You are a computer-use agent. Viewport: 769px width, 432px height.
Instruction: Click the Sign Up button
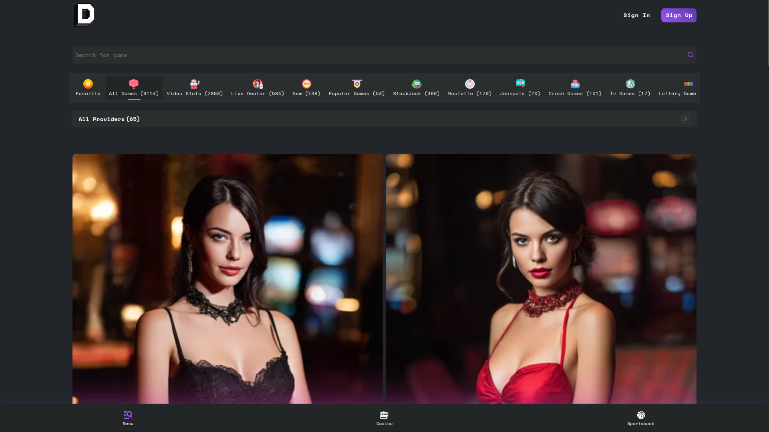(678, 15)
